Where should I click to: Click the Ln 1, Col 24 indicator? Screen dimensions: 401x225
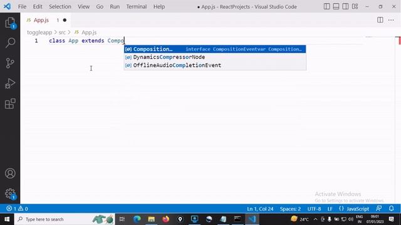pyautogui.click(x=260, y=209)
